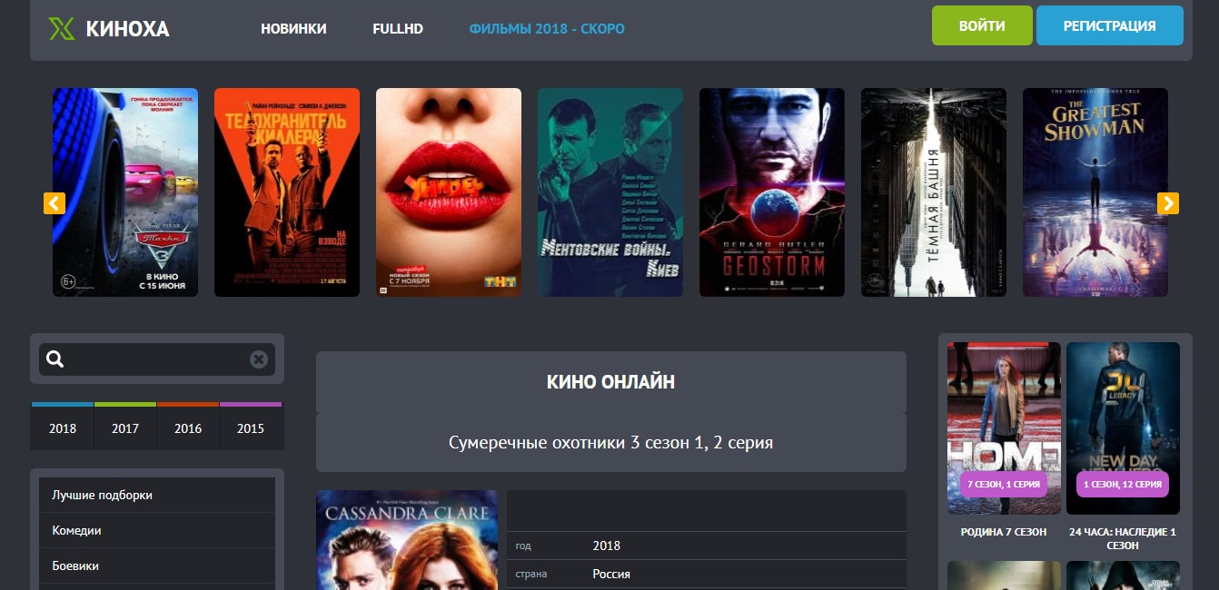Viewport: 1219px width, 590px height.
Task: Click the green X Киноха logo icon
Action: pos(62,29)
